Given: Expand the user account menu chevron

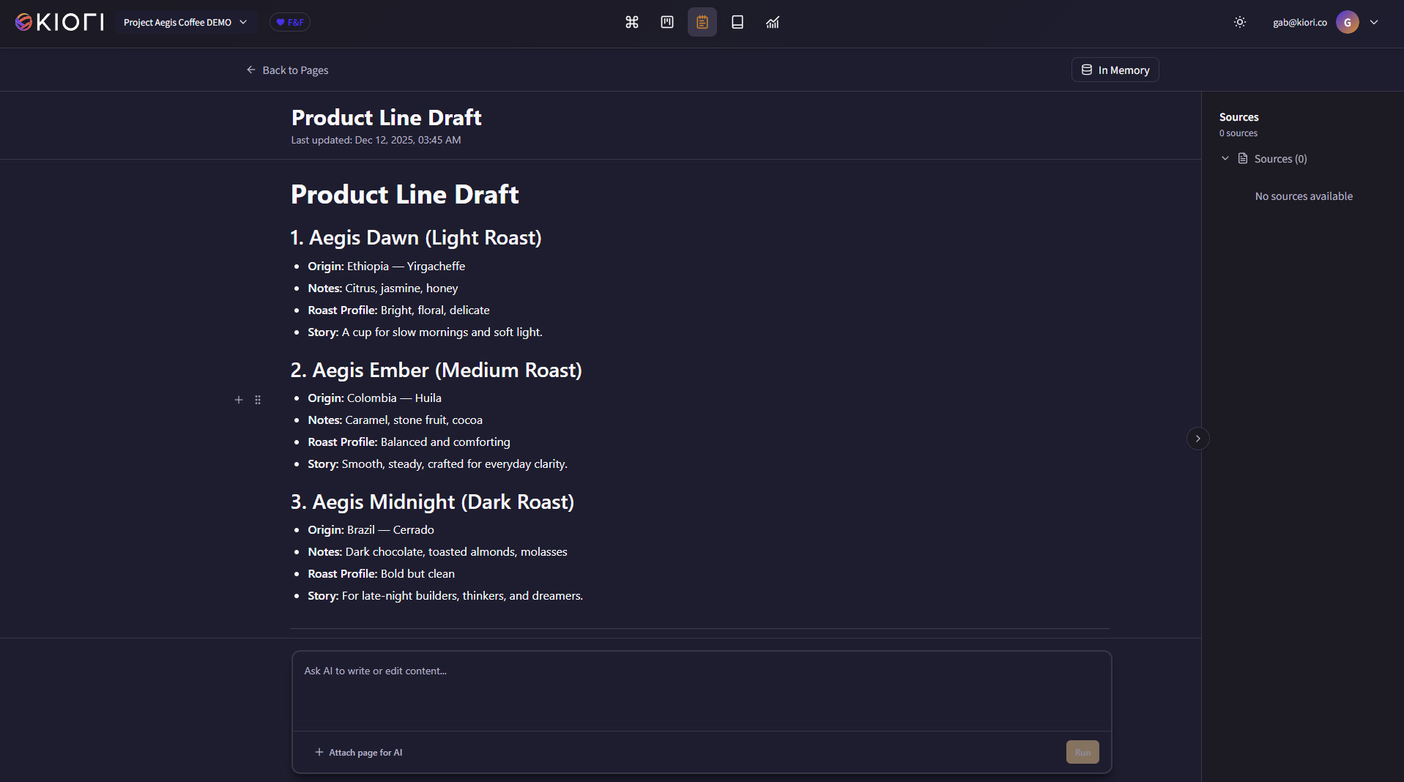Looking at the screenshot, I should point(1374,22).
